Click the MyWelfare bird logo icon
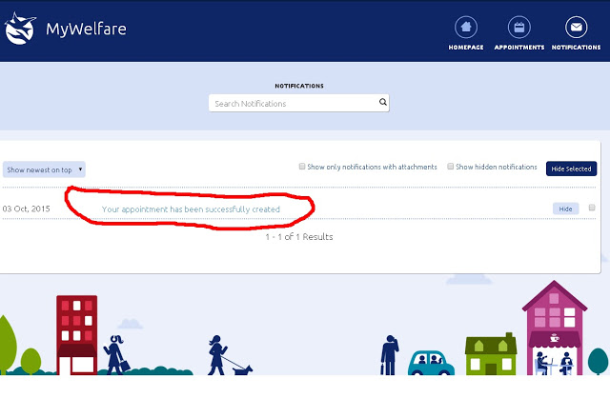The width and height of the screenshot is (610, 398). [20, 30]
